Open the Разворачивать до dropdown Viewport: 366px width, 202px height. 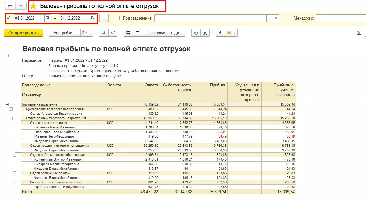coord(165,33)
